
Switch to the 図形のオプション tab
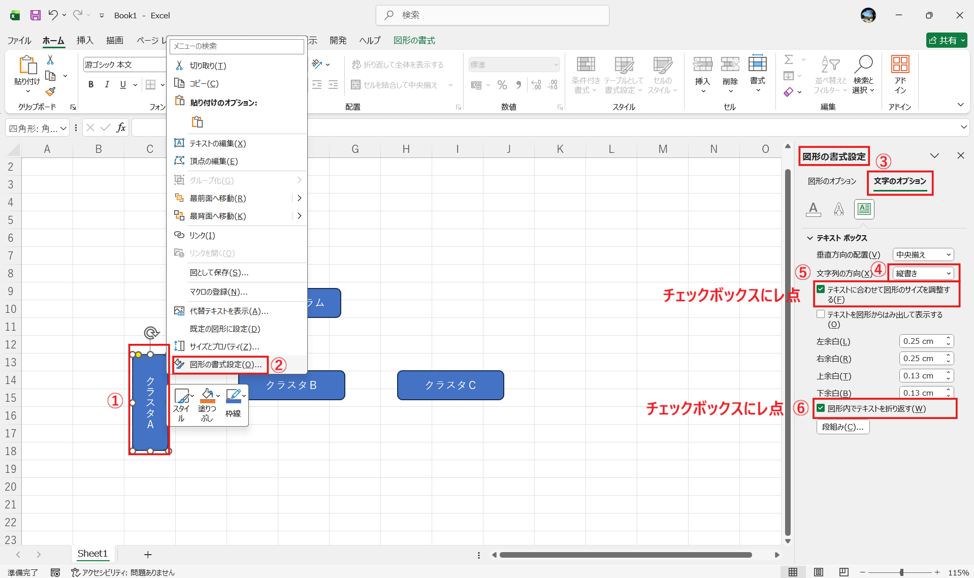[x=831, y=181]
